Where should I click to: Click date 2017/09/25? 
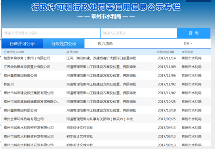(x=167, y=119)
